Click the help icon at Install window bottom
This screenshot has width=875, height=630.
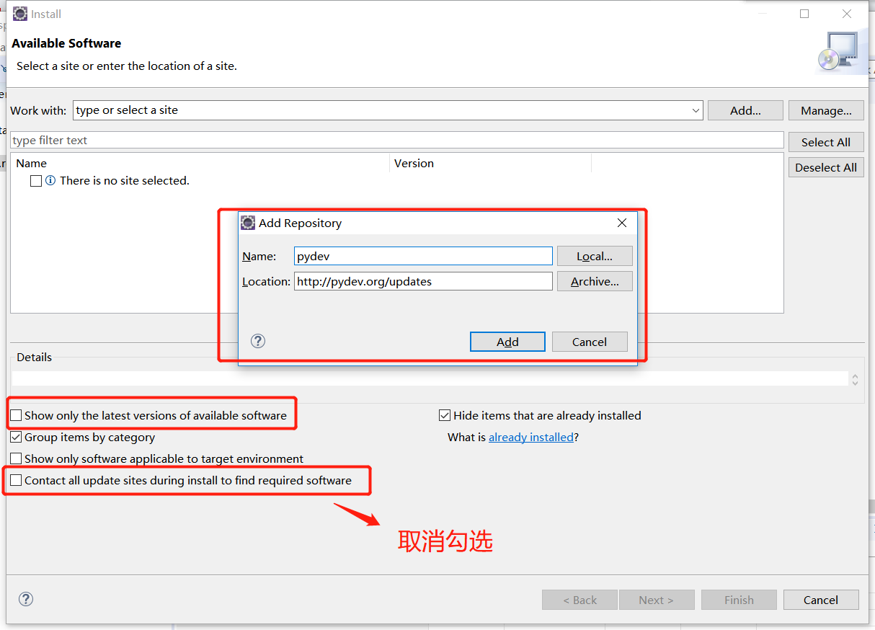[x=26, y=599]
